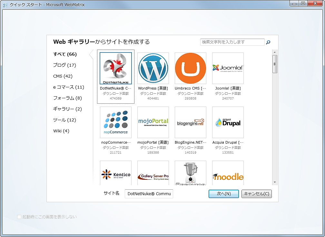
Task: Choose the Acquia Drupal template icon
Action: [228, 122]
